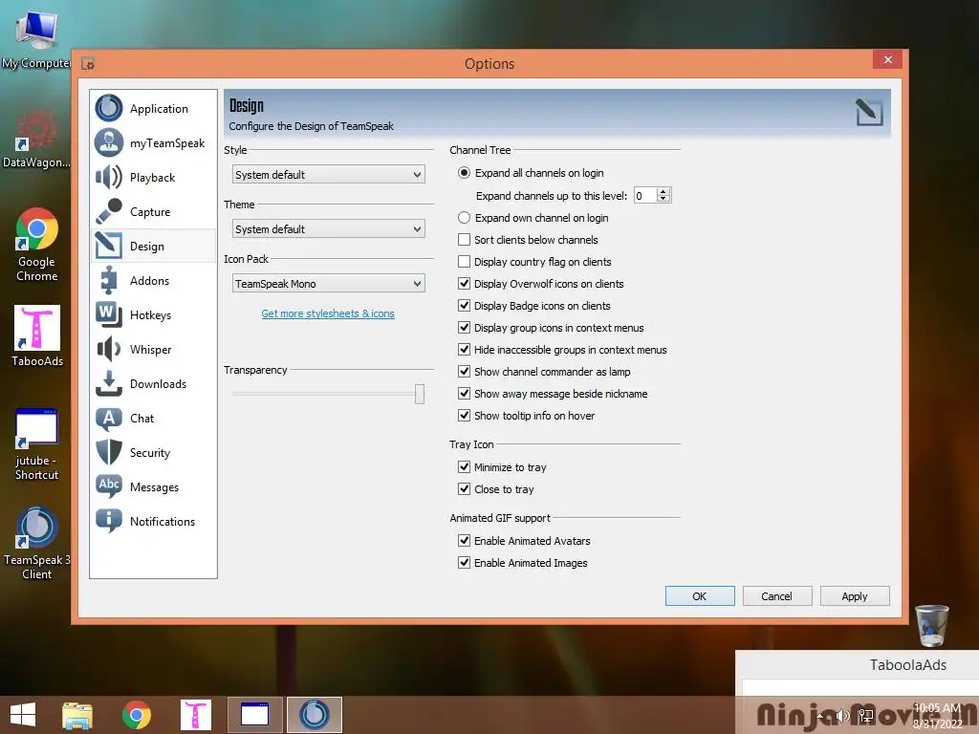Viewport: 979px width, 734px height.
Task: Open the Application settings page
Action: tap(153, 109)
